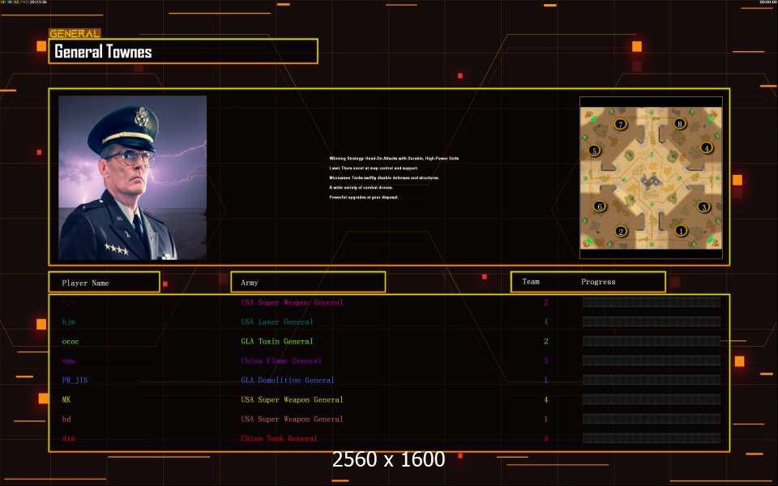Select start position 3 on the minimap
This screenshot has width=778, height=486.
click(x=703, y=207)
